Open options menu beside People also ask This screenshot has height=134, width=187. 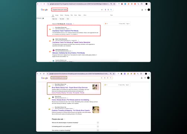click(x=65, y=119)
